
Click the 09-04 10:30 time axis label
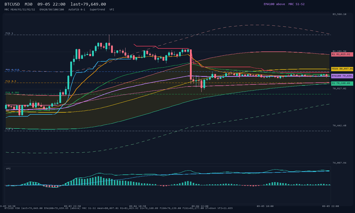(138, 206)
